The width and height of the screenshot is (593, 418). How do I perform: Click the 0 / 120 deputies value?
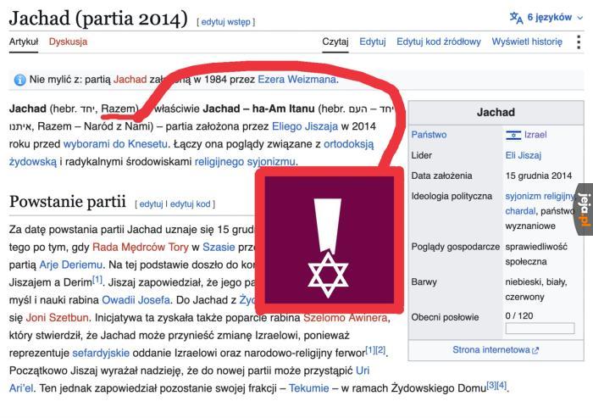[x=518, y=315]
